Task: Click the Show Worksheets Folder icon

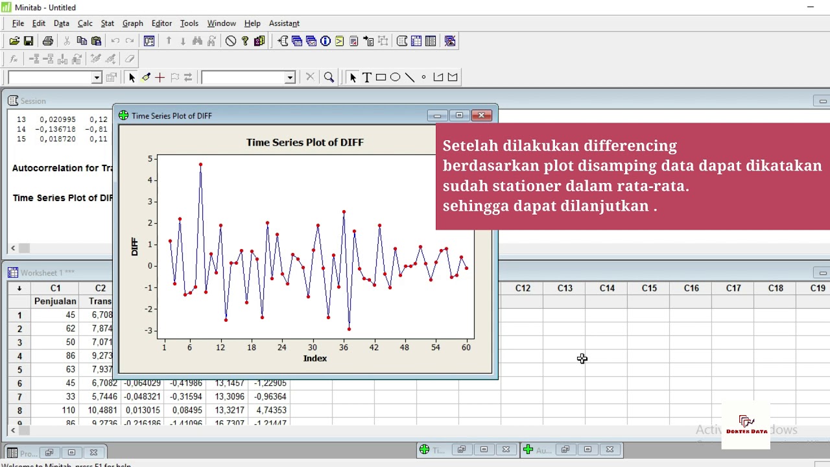Action: coord(297,41)
